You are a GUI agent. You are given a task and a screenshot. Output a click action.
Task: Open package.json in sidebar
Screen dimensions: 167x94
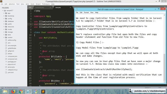pyautogui.click(x=12, y=62)
